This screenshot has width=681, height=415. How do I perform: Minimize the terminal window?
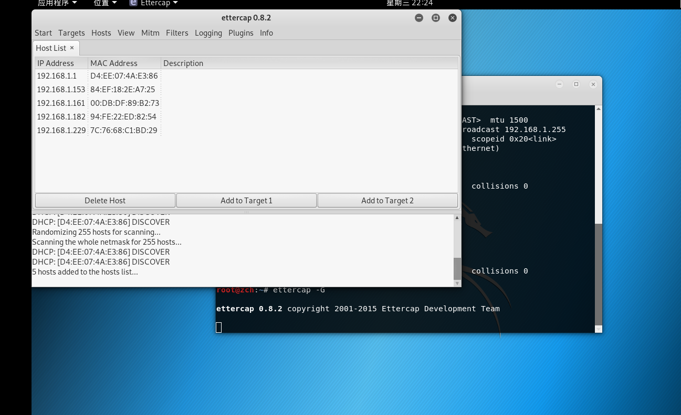click(560, 84)
